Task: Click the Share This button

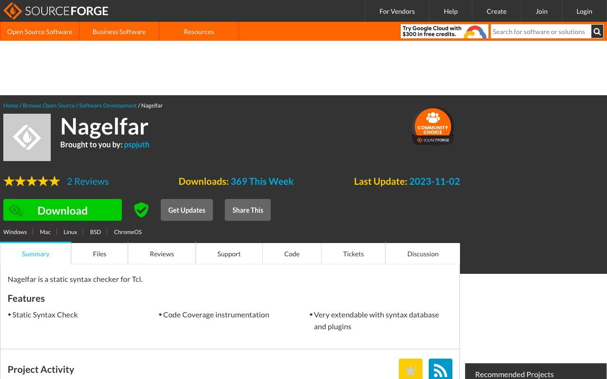Action: coord(248,210)
